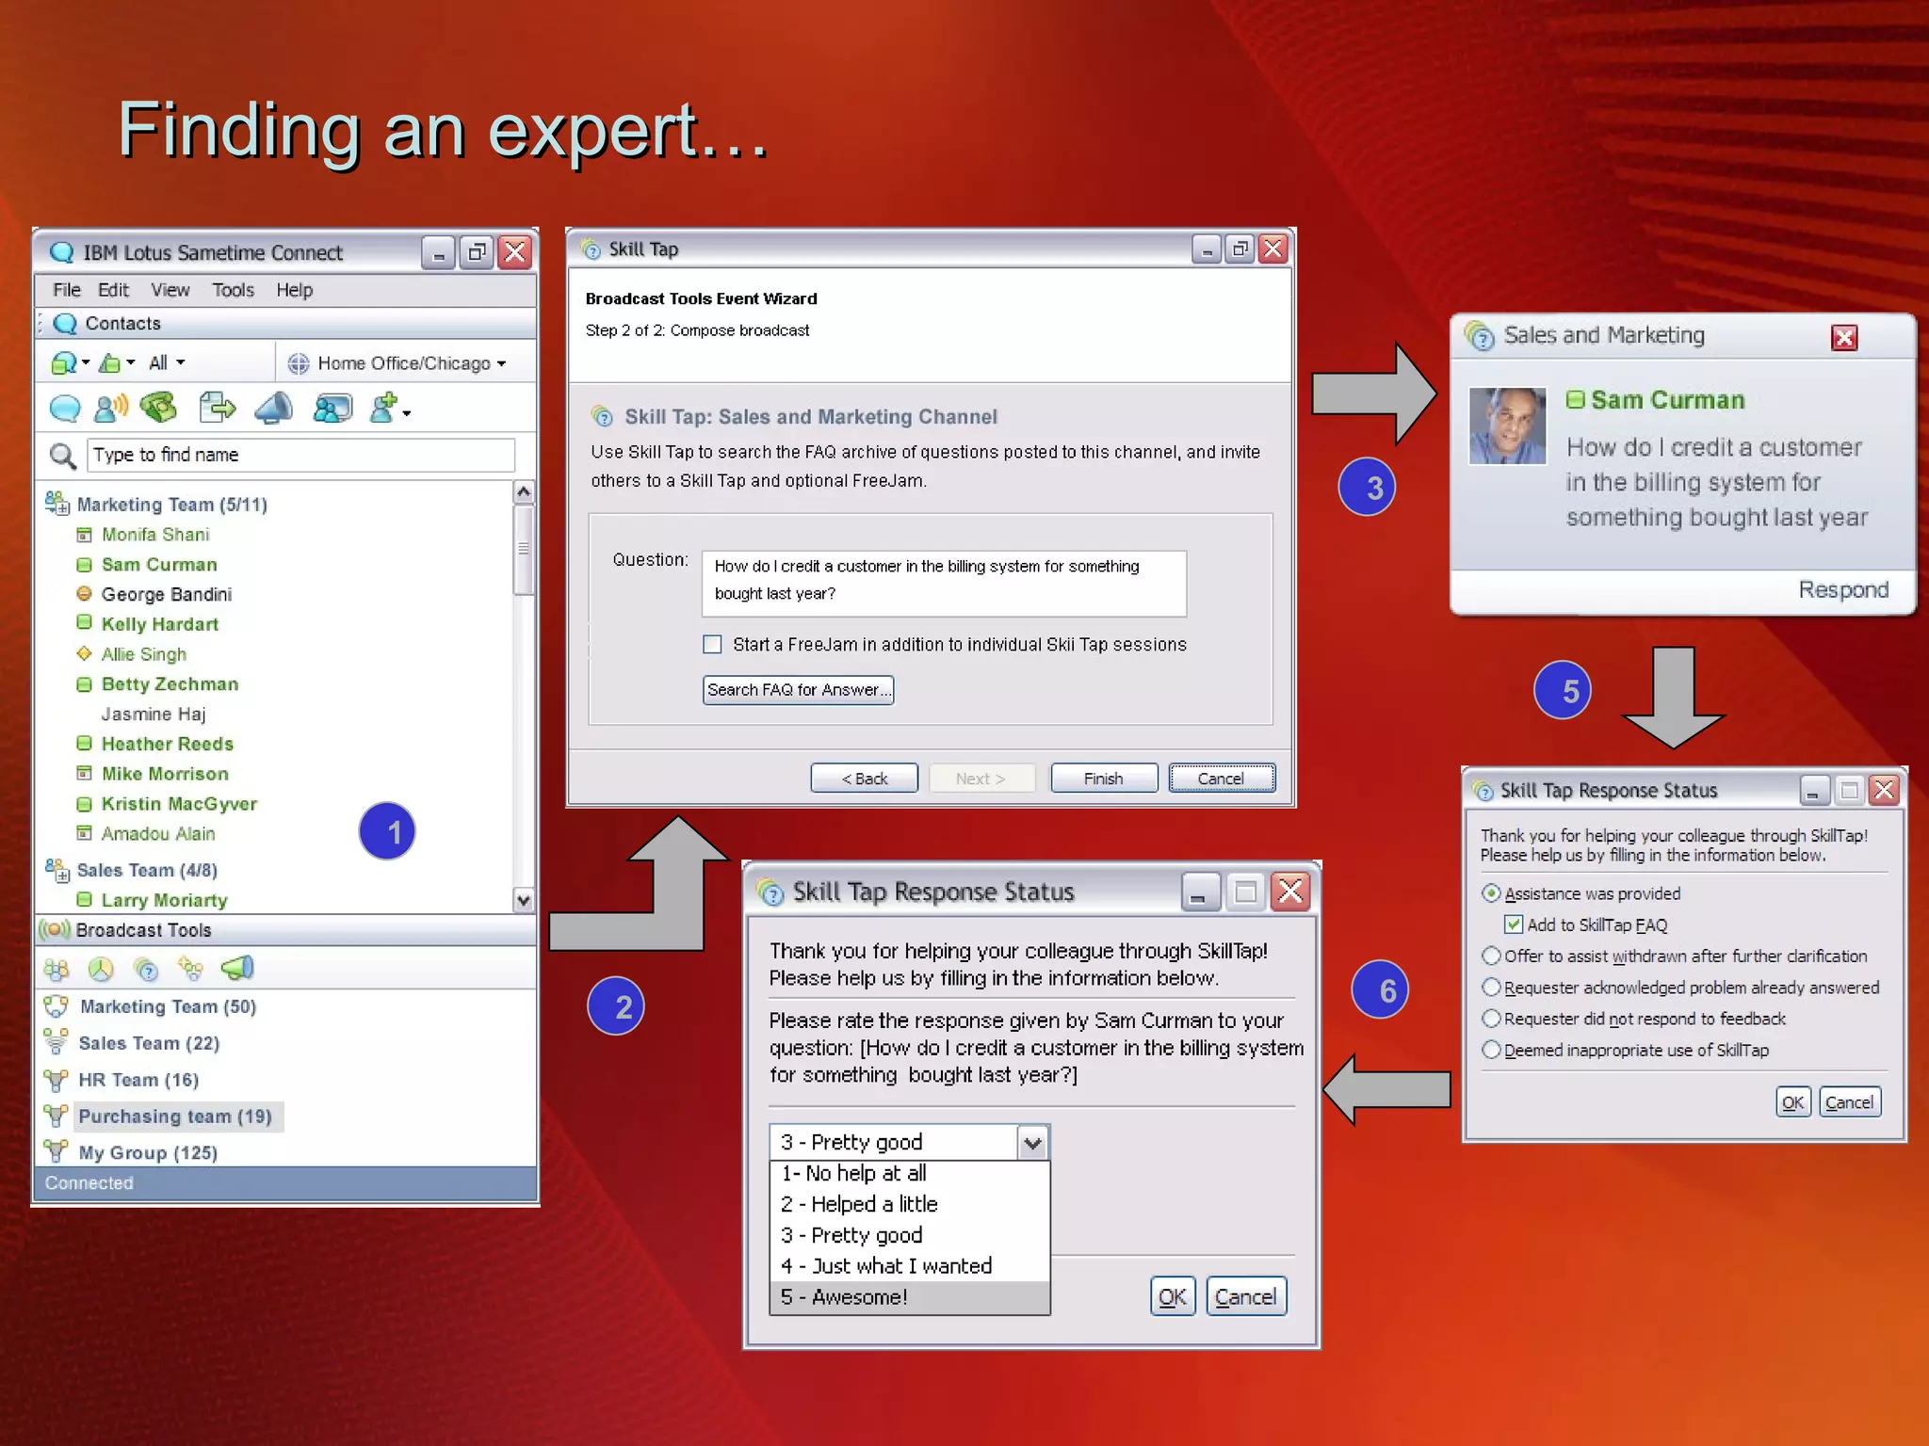1929x1446 pixels.
Task: Open the community people icon in Broadcast Tools
Action: tap(57, 969)
